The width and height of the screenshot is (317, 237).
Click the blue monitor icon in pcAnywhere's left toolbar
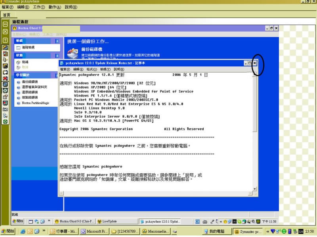coord(5,85)
